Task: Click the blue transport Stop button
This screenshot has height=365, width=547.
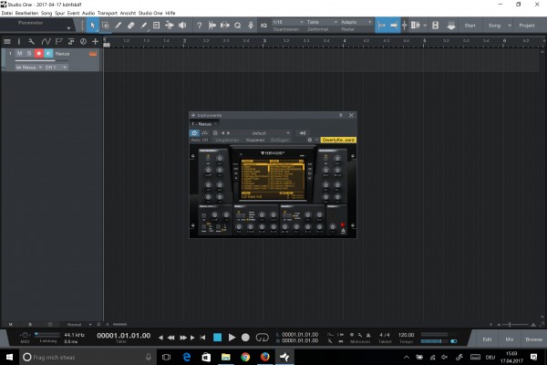Action: click(217, 338)
